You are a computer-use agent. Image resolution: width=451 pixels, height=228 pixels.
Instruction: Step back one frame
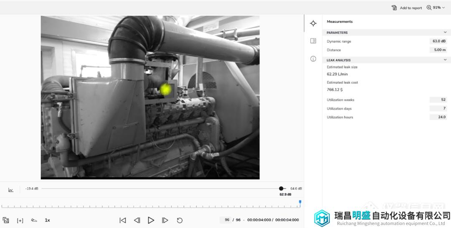pos(137,220)
